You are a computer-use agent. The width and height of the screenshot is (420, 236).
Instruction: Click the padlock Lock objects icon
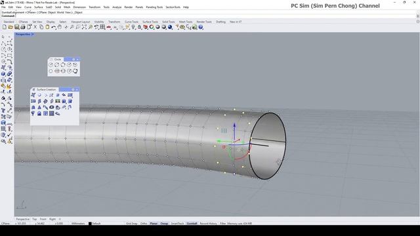pos(139,27)
